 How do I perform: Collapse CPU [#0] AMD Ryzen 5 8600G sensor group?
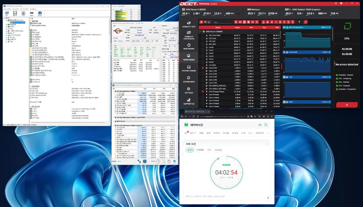[x=113, y=91]
